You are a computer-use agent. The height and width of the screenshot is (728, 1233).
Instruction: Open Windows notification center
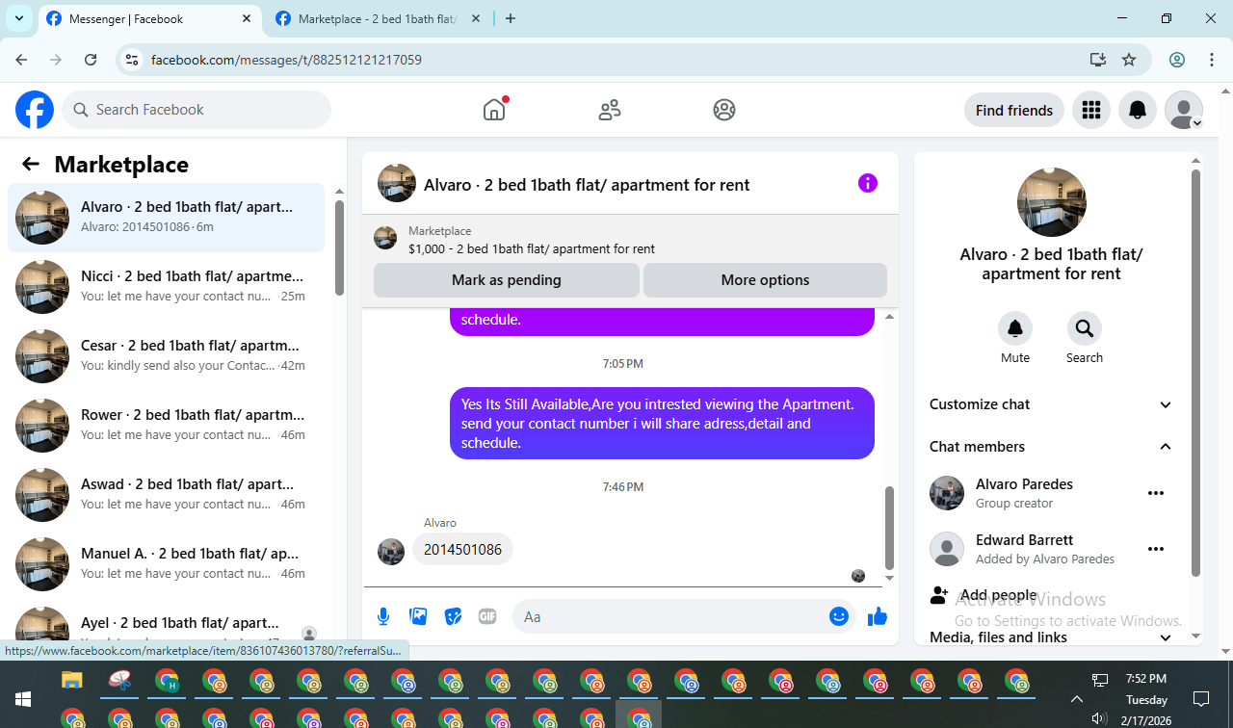point(1201,699)
